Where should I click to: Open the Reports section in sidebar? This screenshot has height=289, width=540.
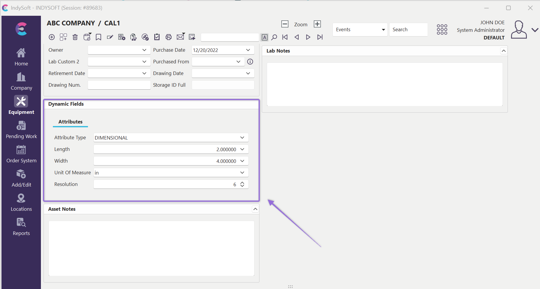point(21,227)
